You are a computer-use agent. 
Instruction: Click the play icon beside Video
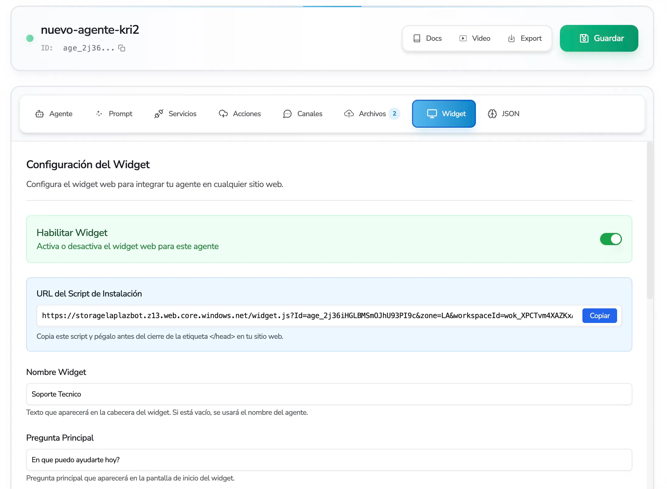463,38
